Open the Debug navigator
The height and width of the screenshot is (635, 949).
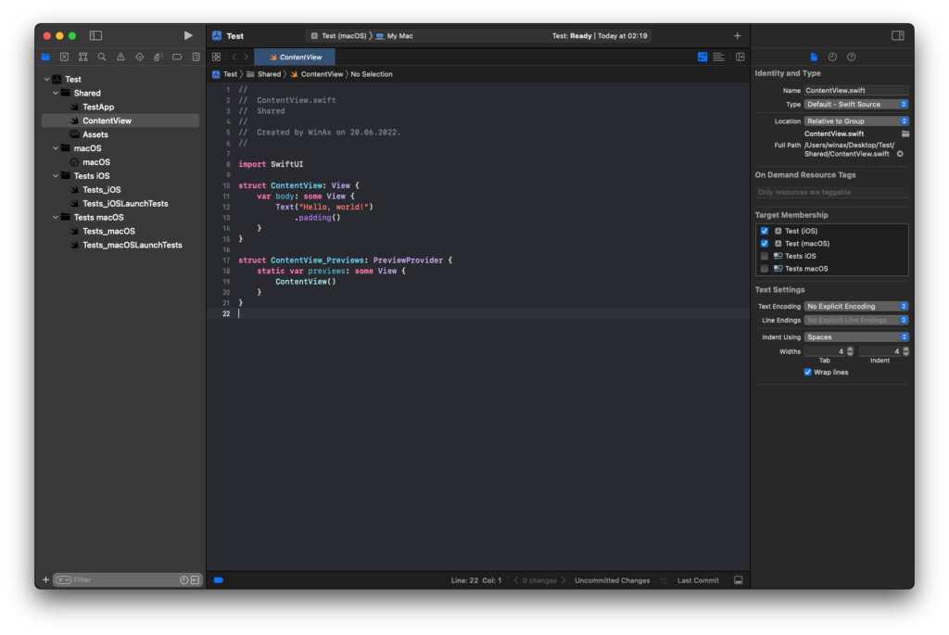[159, 57]
